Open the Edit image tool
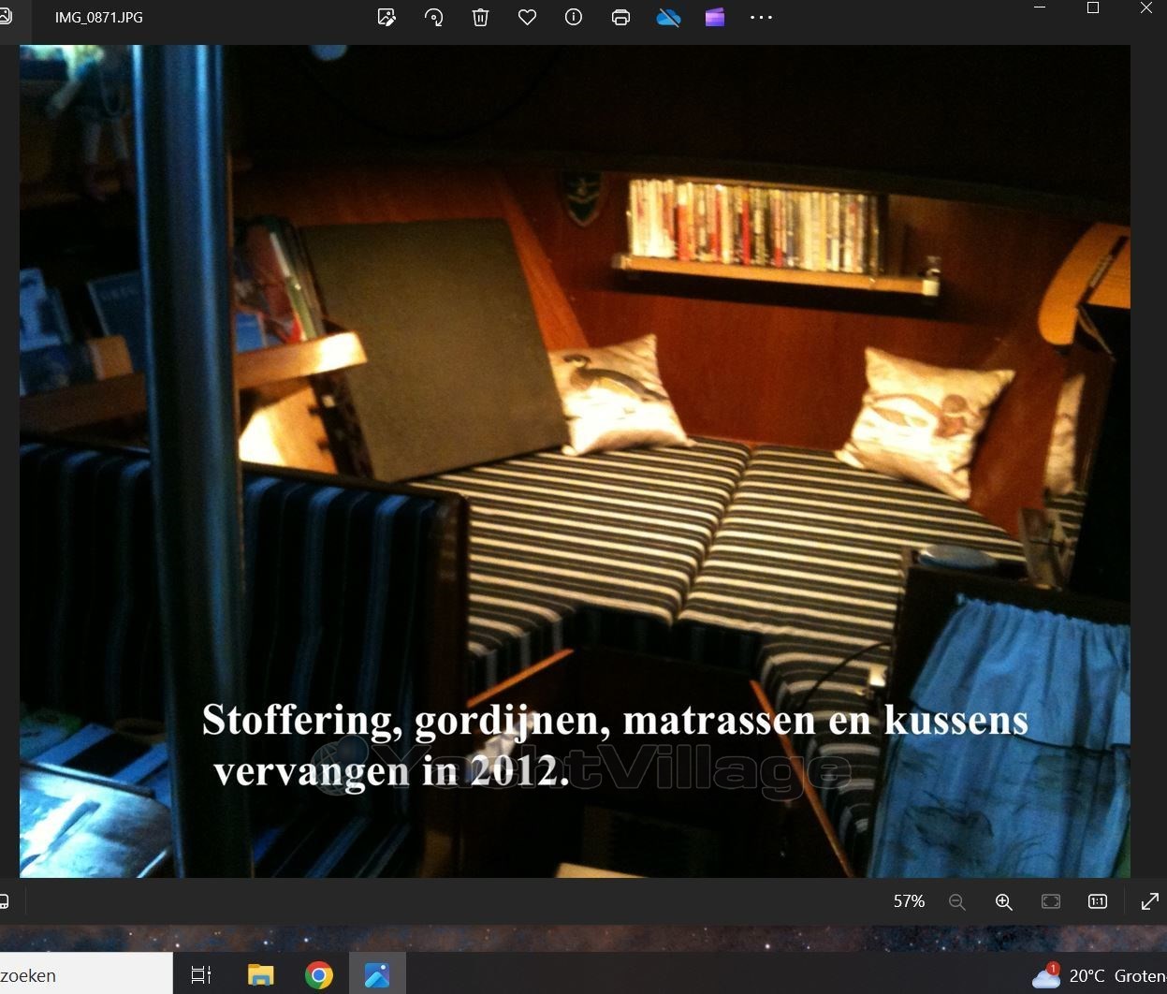 [387, 17]
